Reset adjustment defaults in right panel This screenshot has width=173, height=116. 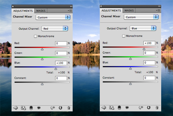[149, 108]
